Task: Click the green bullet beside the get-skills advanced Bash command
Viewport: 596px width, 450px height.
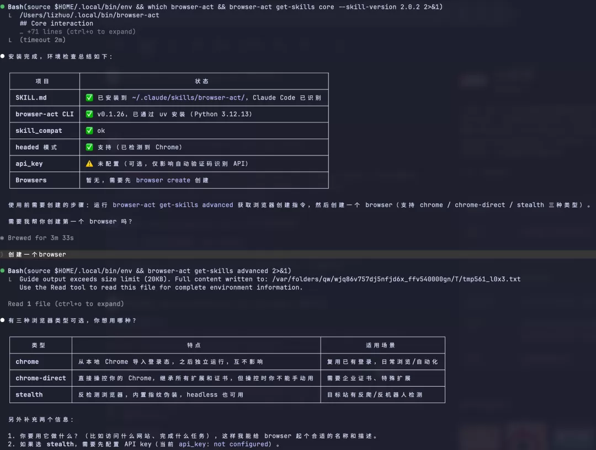Action: click(3, 271)
